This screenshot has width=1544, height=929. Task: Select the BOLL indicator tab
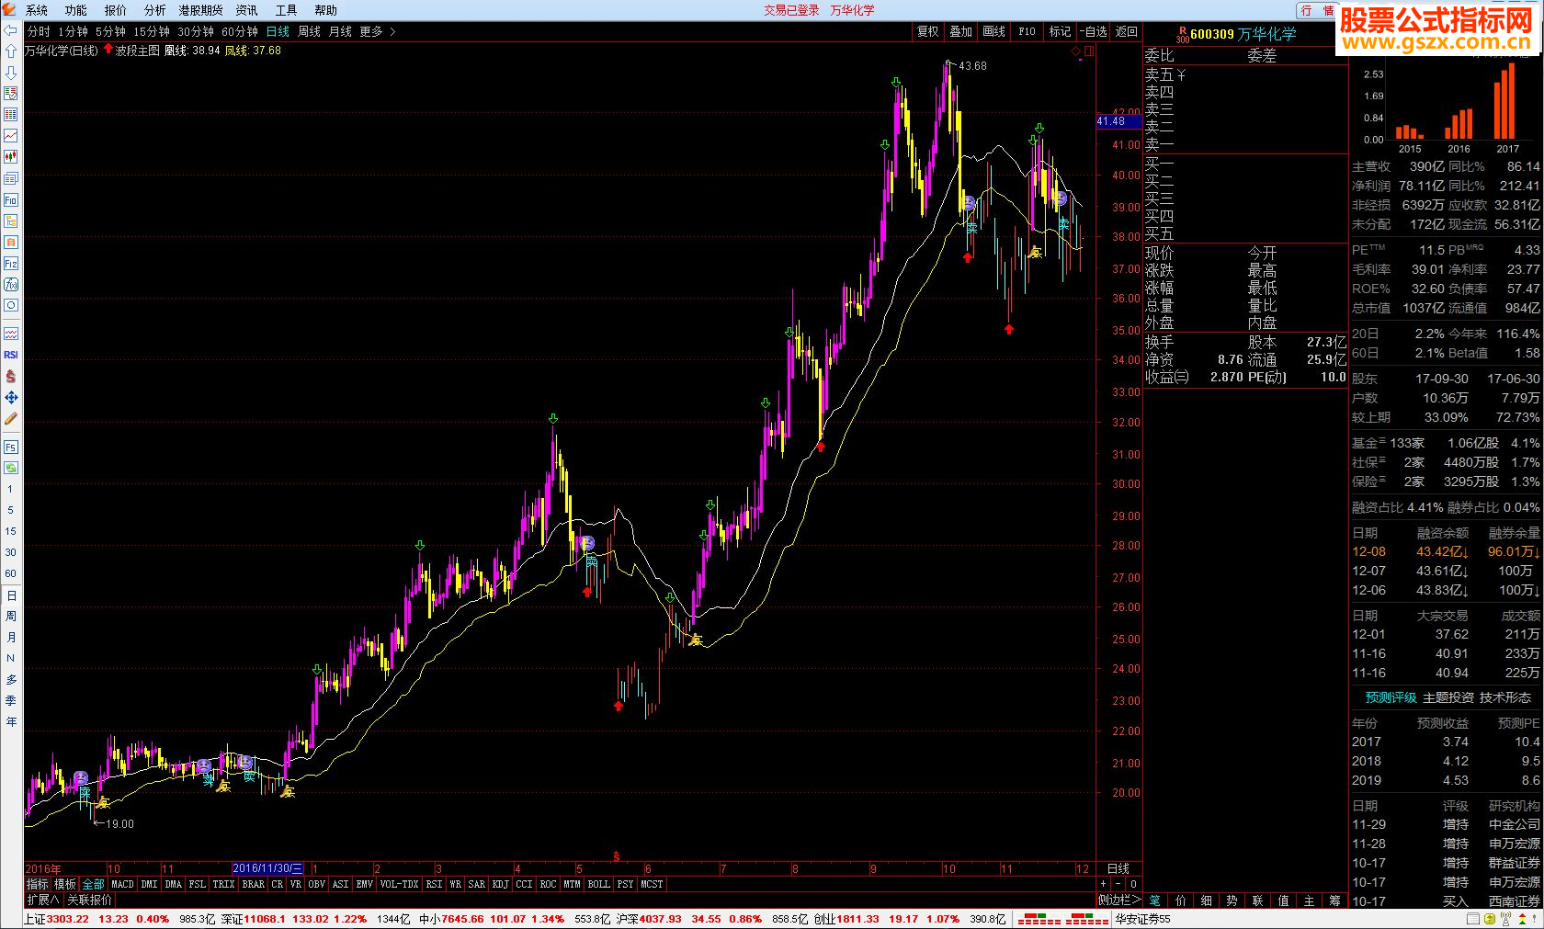pyautogui.click(x=598, y=884)
